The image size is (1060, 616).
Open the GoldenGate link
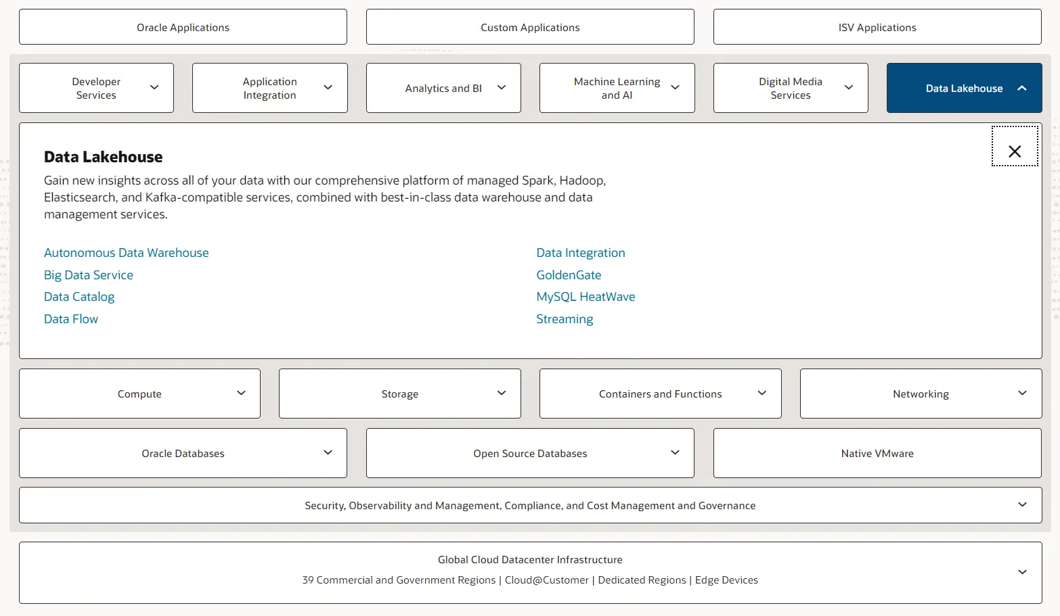click(569, 275)
